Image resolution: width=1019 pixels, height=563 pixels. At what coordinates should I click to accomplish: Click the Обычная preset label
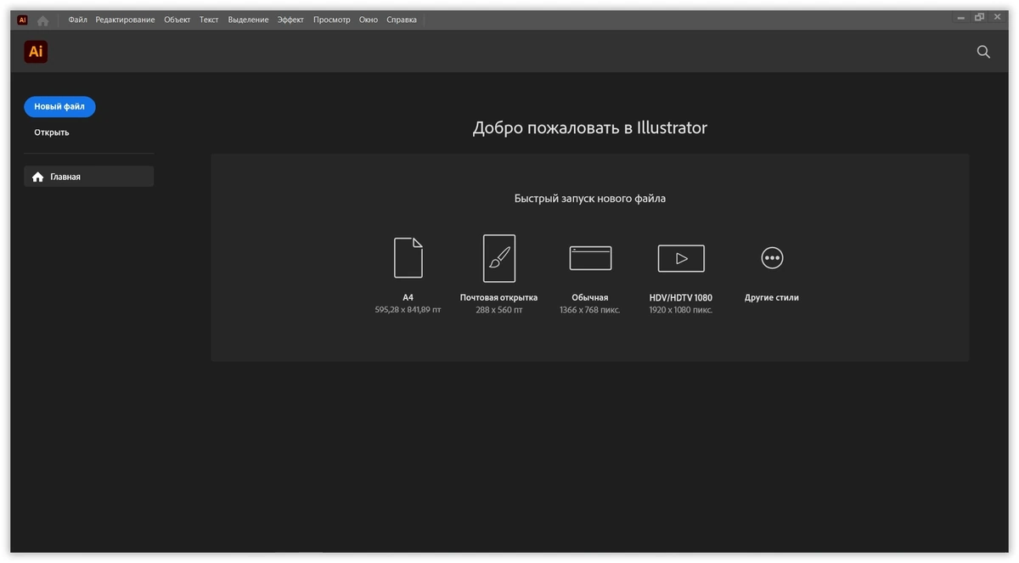590,298
